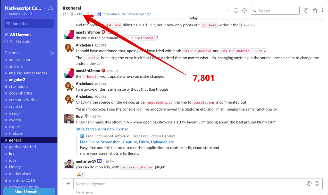Click multishiv19's avatar in the messages
Viewport: 328px width, 195px height.
(69, 164)
